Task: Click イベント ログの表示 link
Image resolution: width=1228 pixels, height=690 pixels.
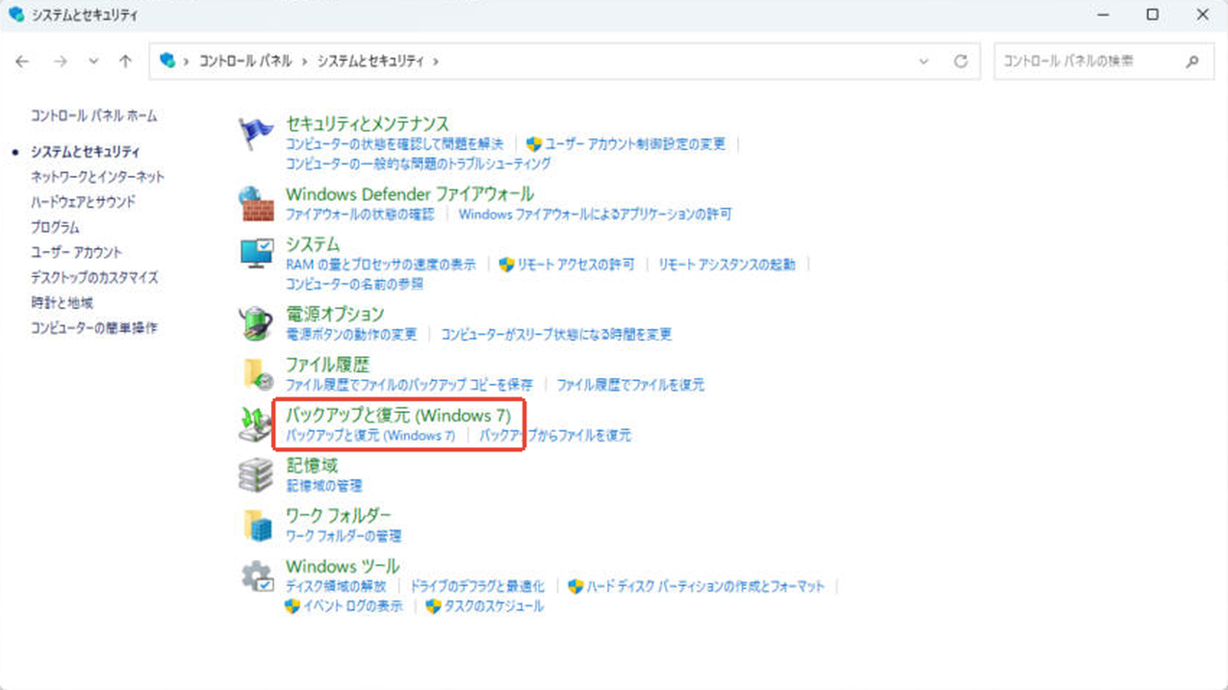Action: [352, 606]
